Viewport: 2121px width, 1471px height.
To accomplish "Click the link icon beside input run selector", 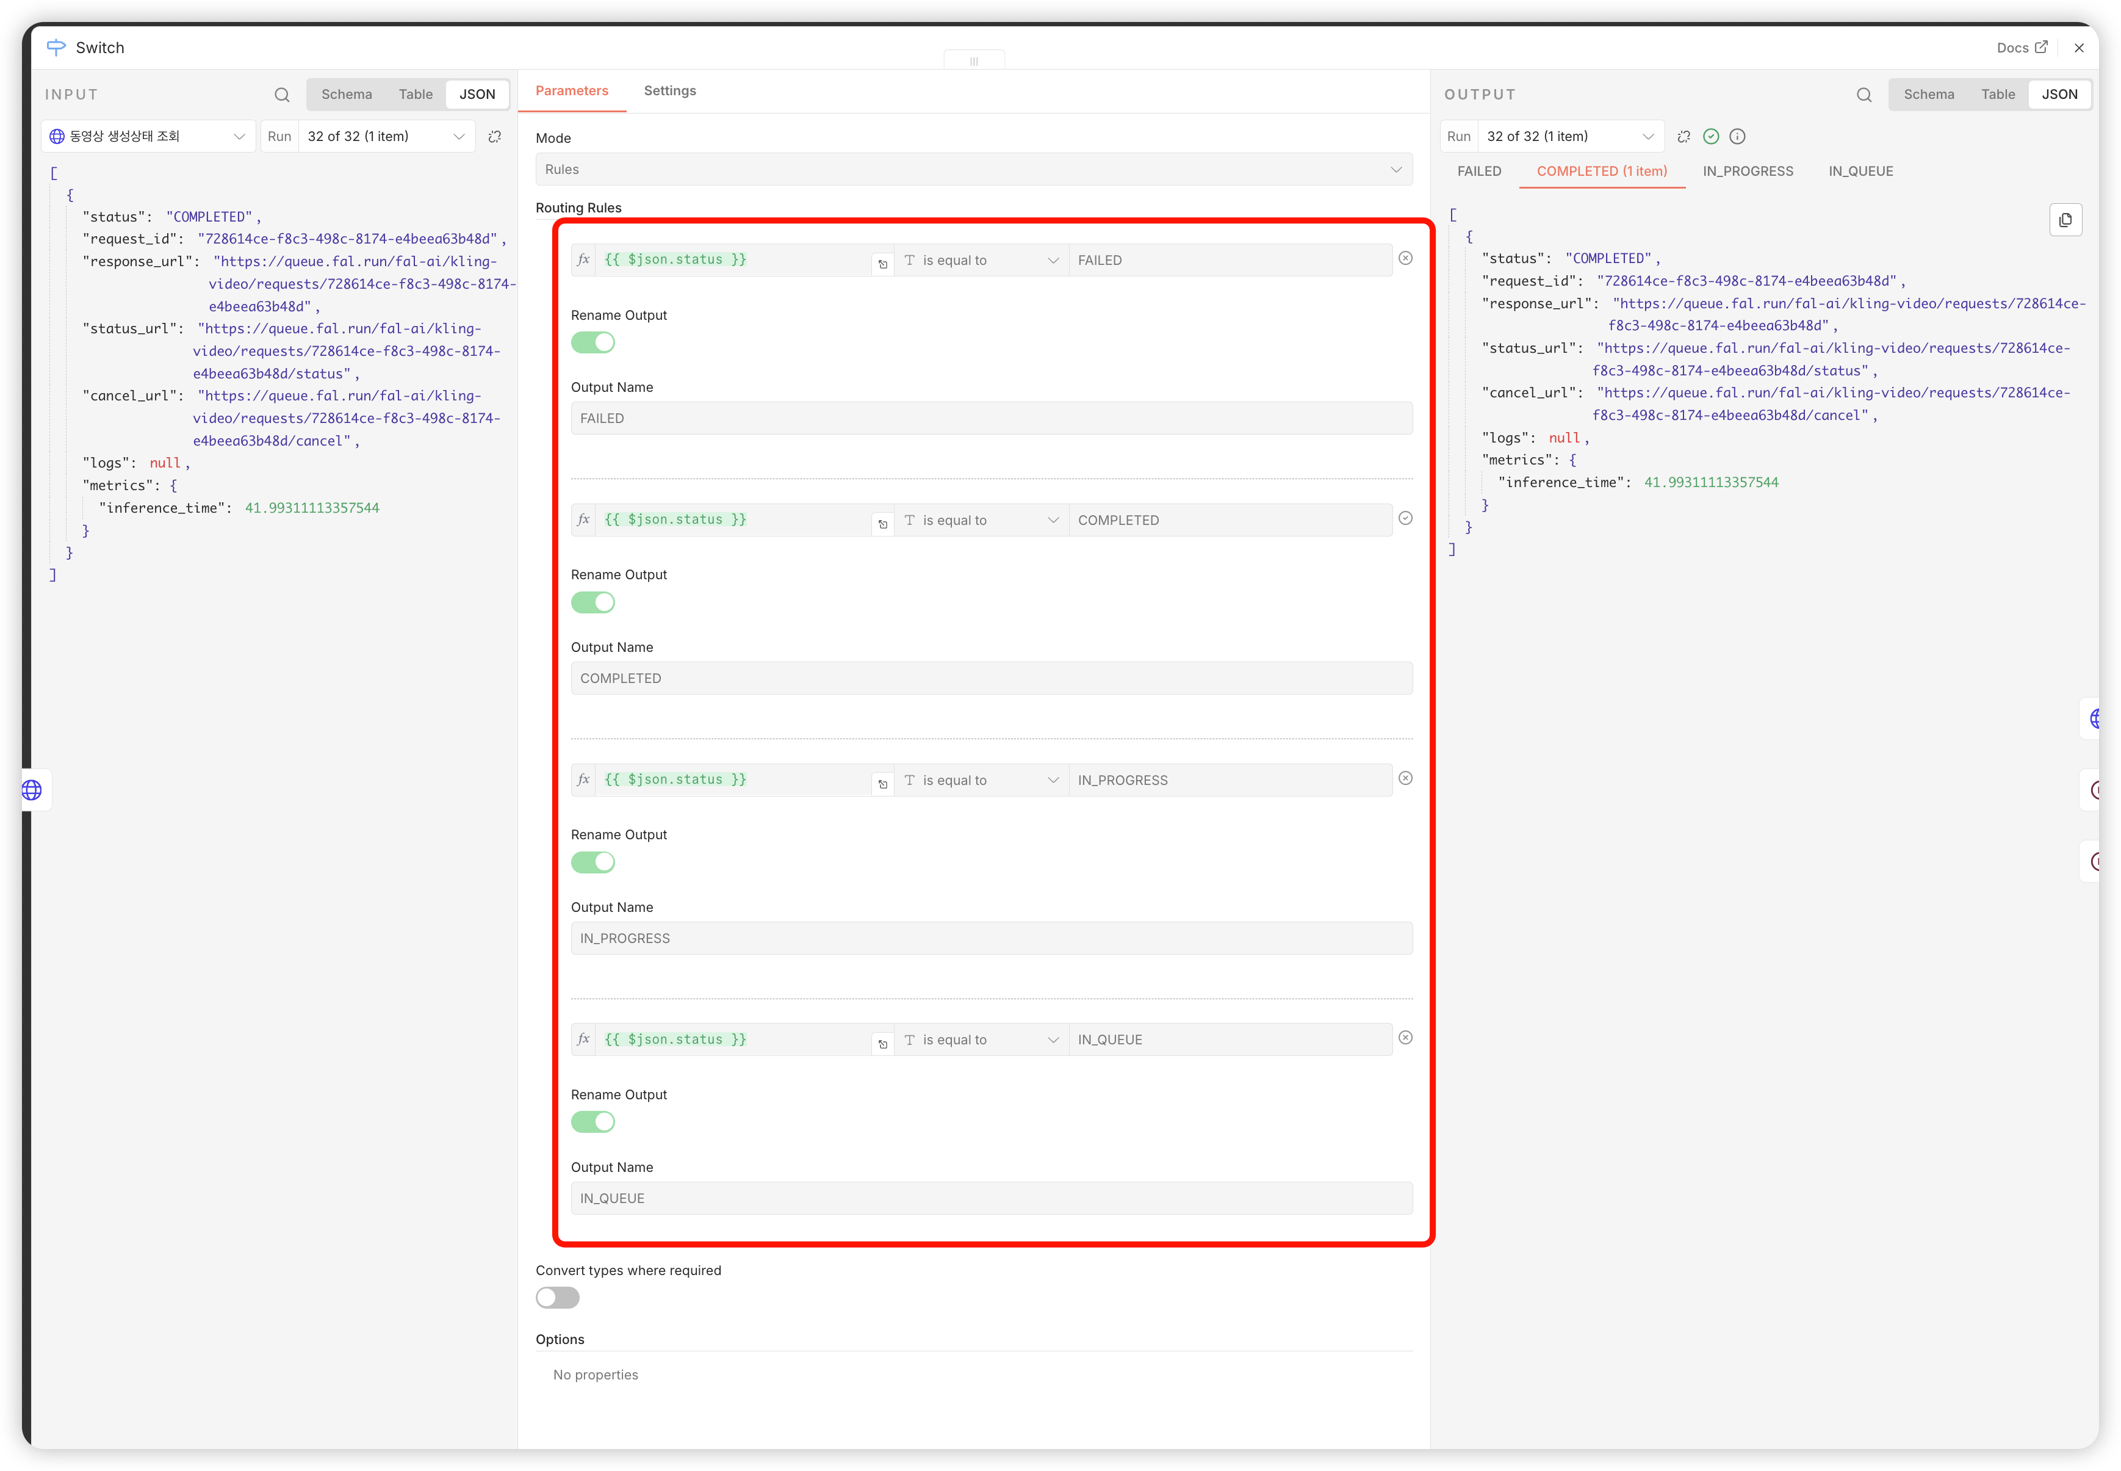I will click(495, 136).
